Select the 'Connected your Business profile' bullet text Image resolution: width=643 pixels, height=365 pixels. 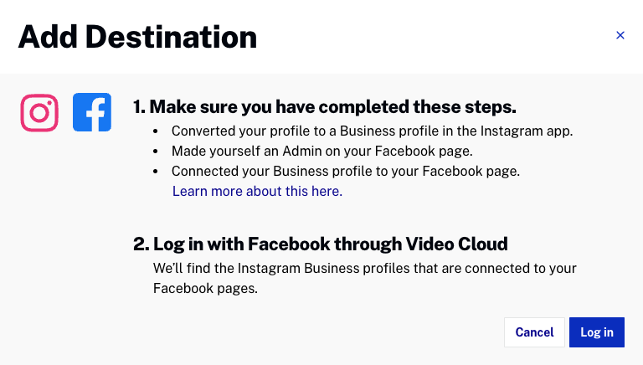click(346, 171)
